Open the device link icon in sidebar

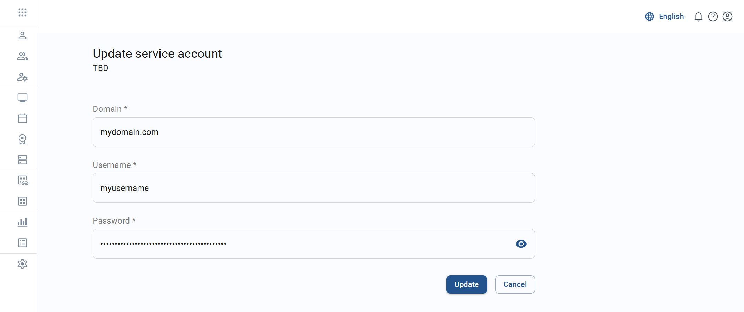tap(23, 181)
